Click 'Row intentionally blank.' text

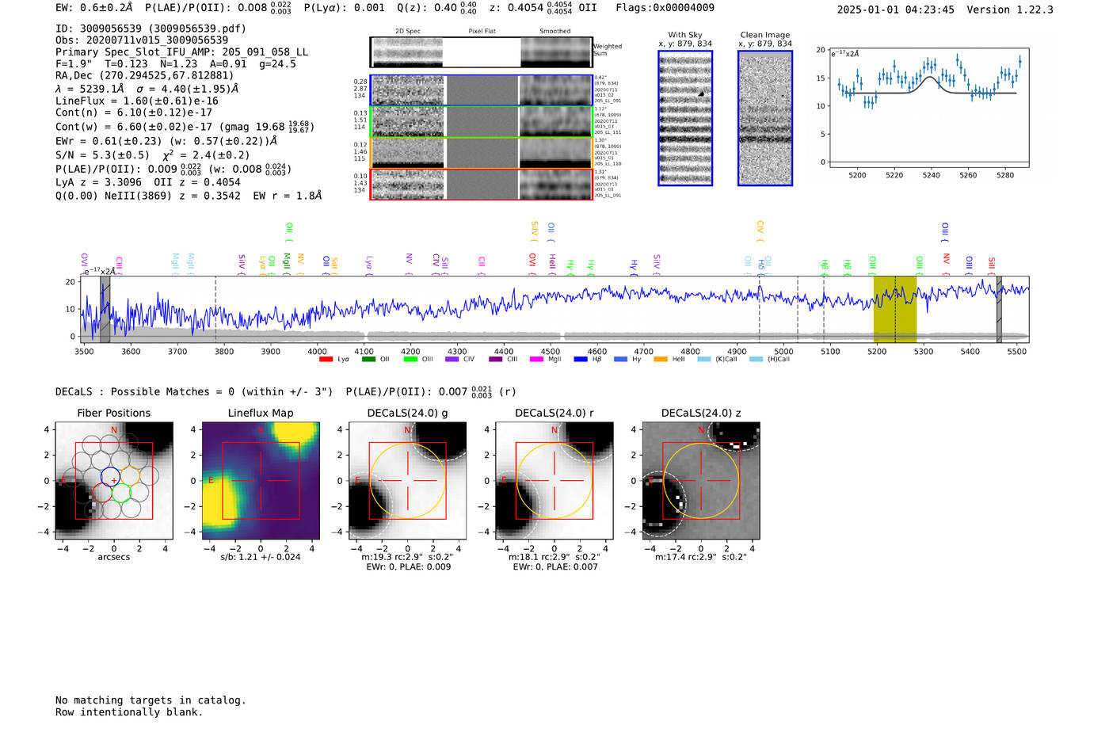tap(129, 712)
